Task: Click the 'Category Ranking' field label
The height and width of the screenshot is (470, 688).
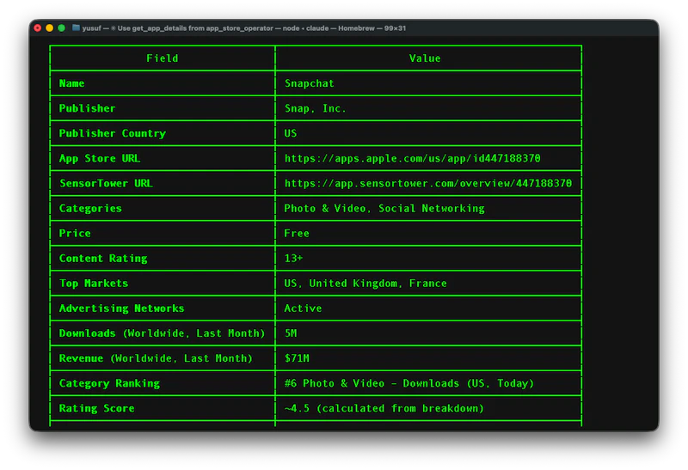Action: pyautogui.click(x=109, y=383)
